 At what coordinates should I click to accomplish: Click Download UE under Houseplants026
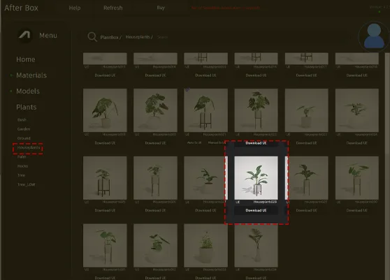155,210
